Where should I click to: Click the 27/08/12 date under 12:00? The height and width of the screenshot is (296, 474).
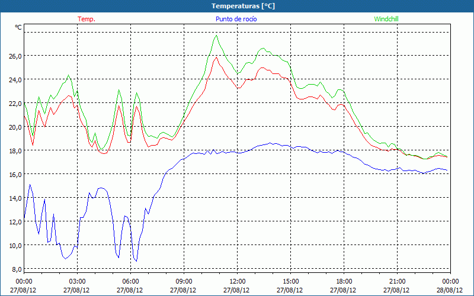(x=236, y=290)
